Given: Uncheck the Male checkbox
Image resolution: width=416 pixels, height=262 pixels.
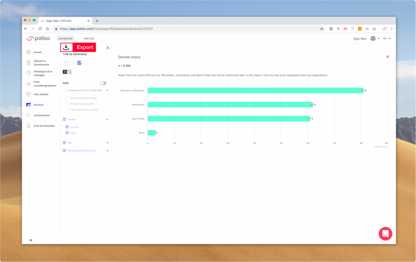Looking at the screenshot, I should pos(67,133).
